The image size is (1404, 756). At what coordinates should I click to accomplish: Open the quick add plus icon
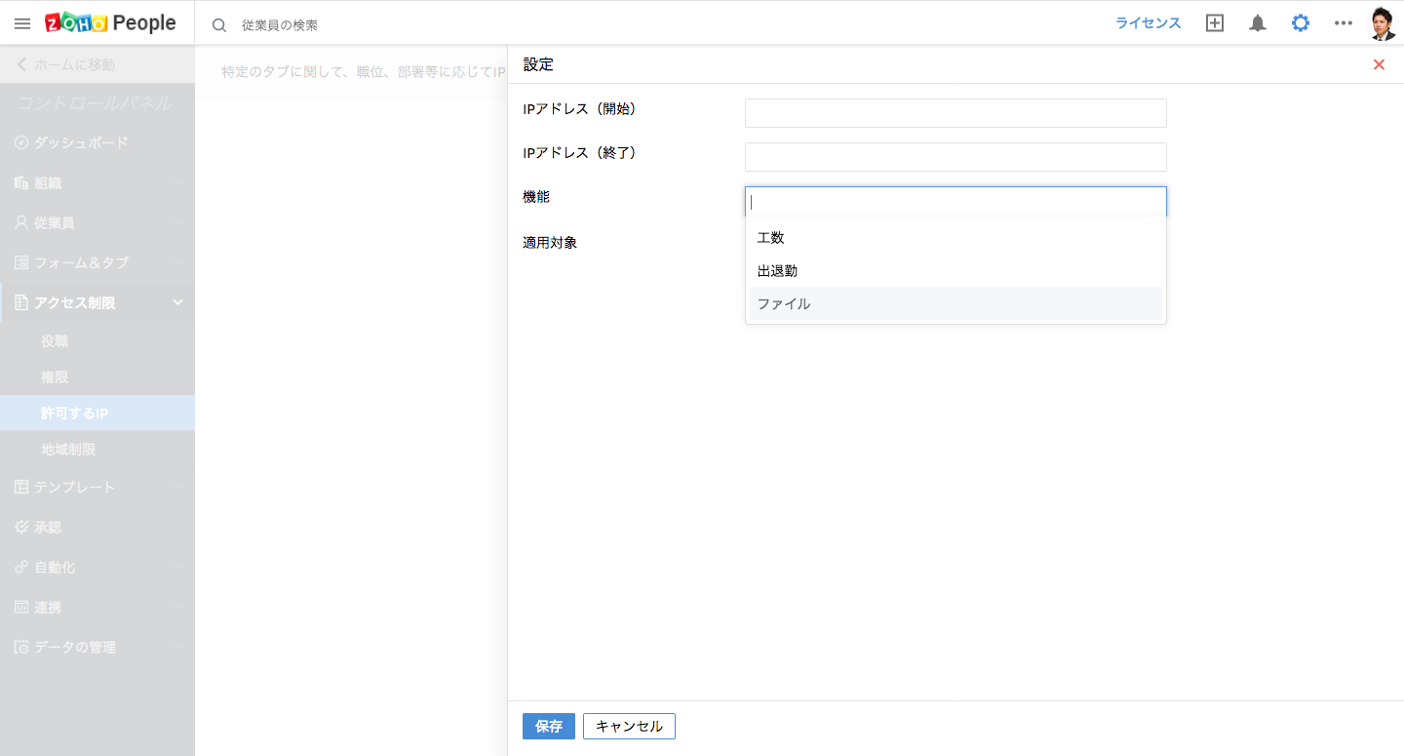pyautogui.click(x=1214, y=23)
